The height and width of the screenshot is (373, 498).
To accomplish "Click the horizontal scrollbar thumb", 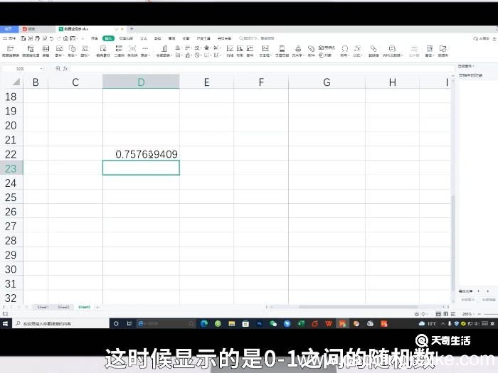I will click(x=359, y=307).
